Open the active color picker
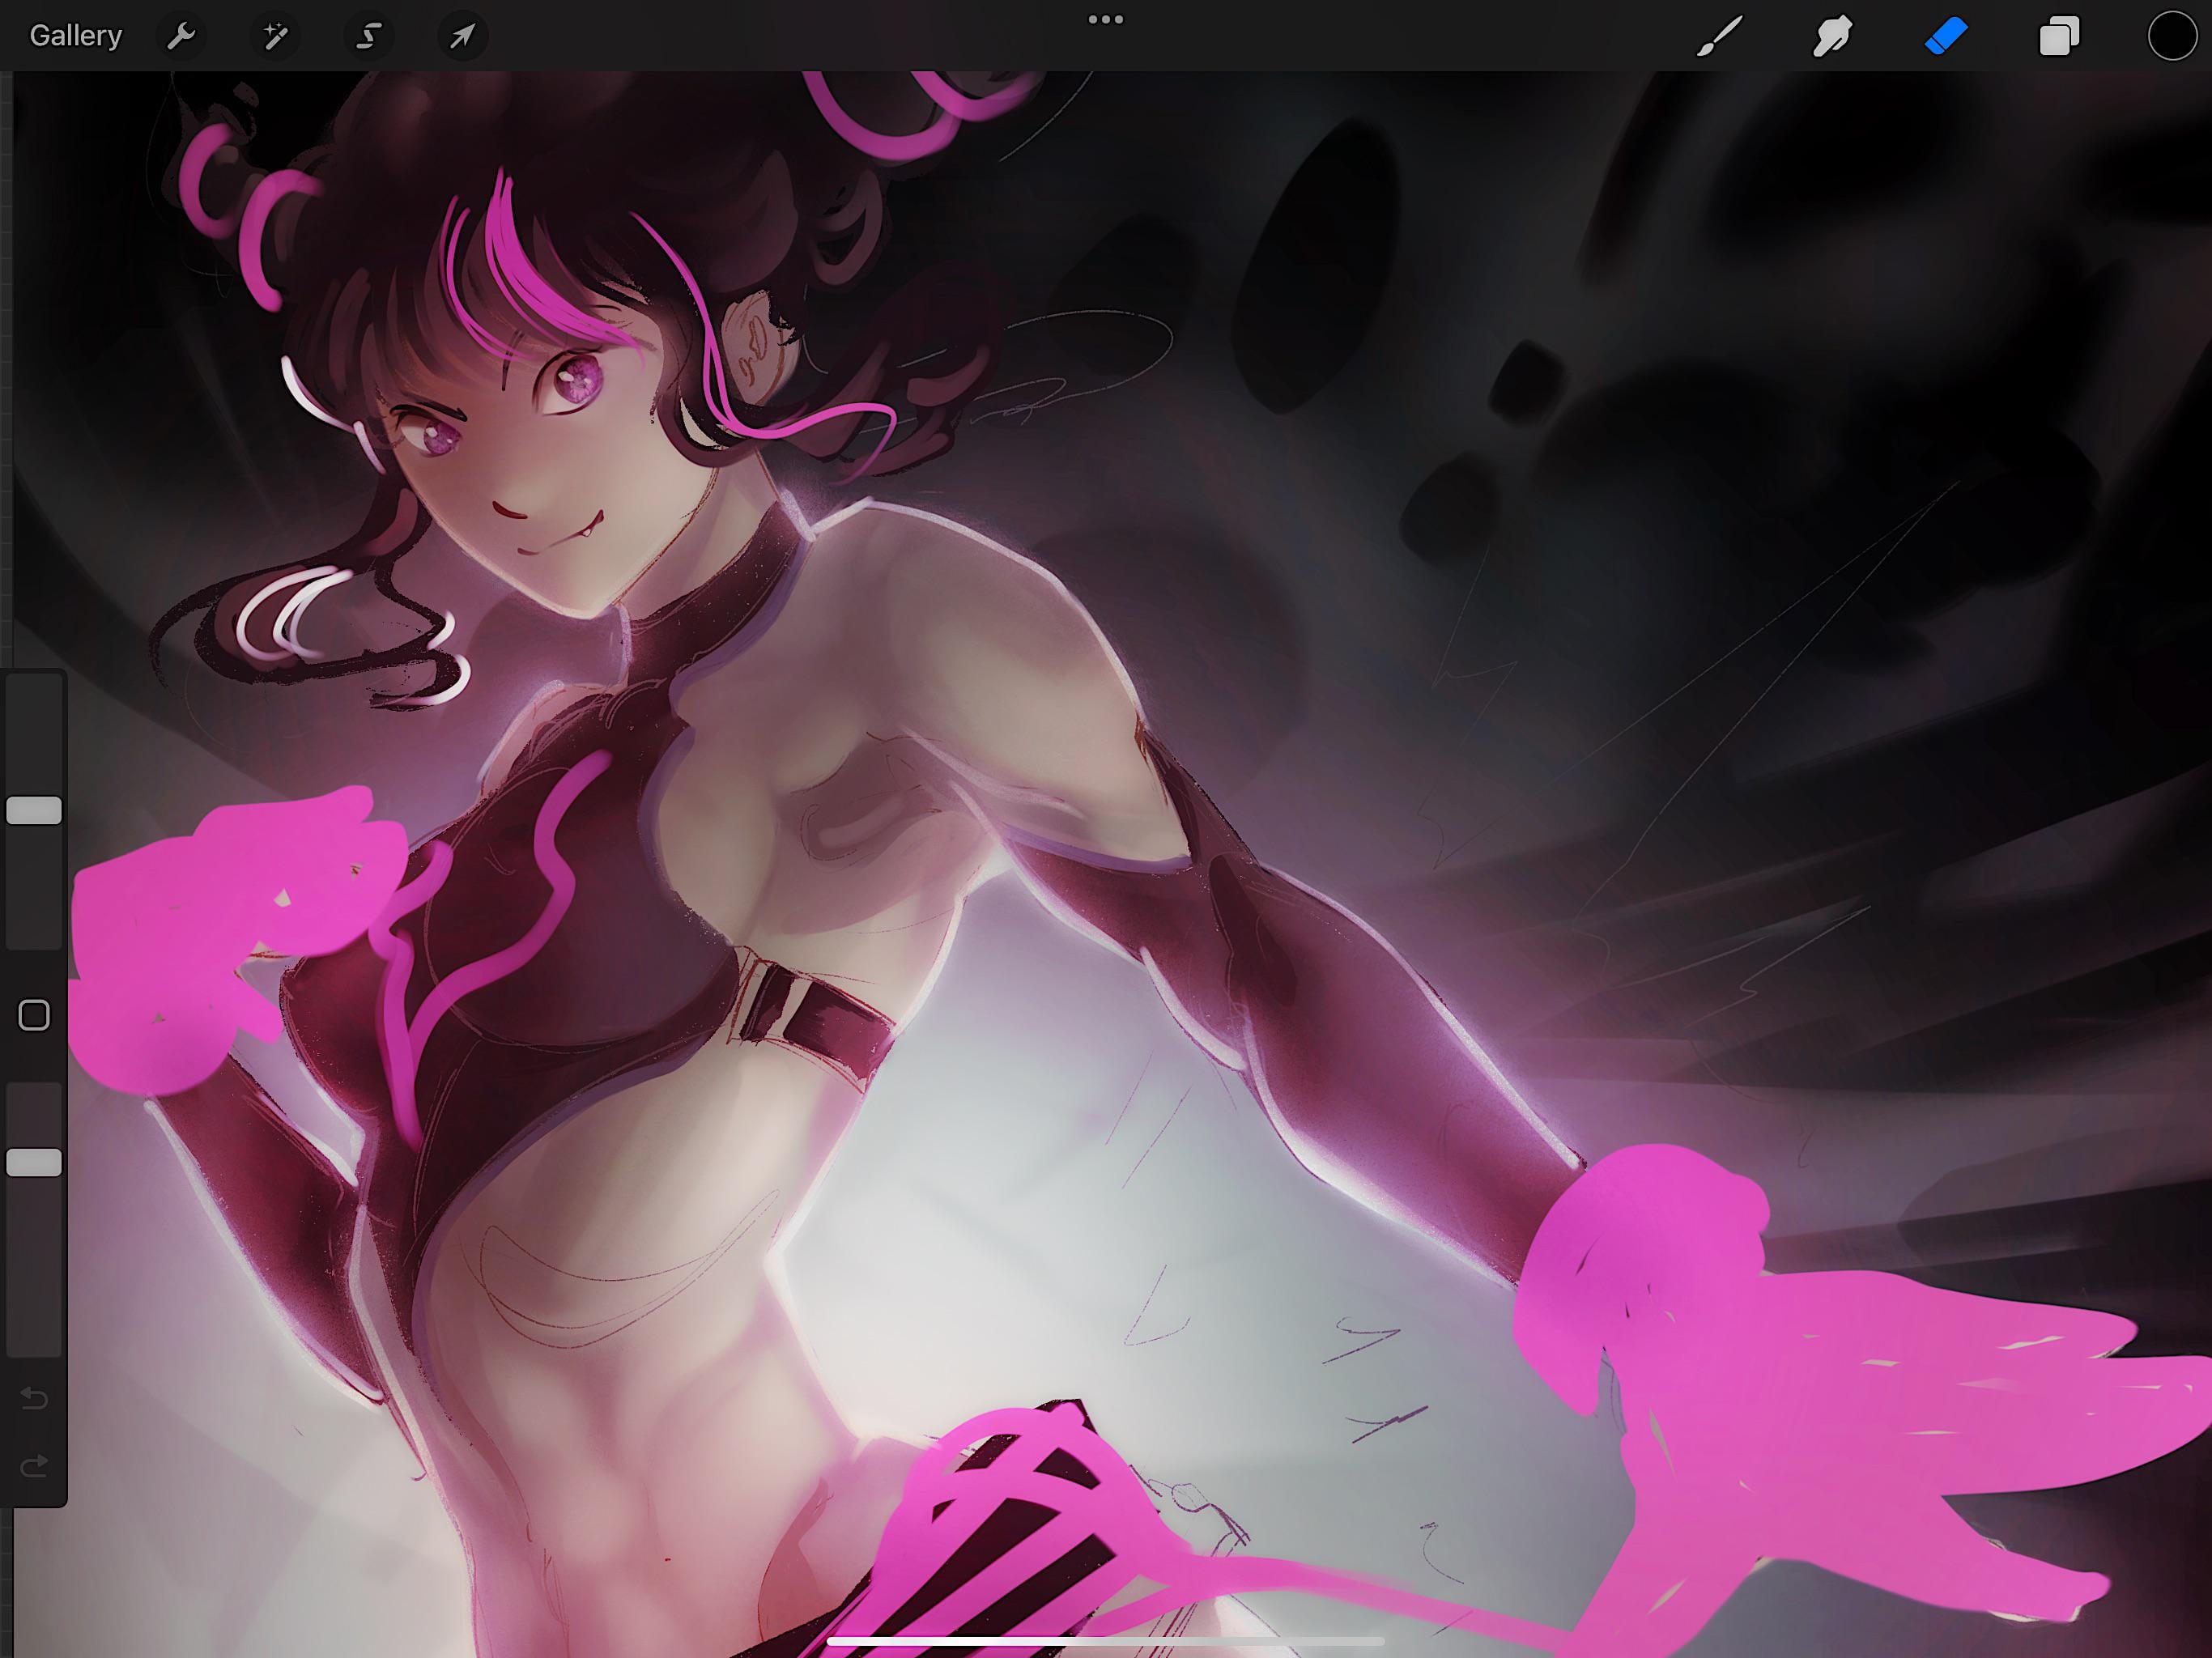The image size is (2212, 1658). pyautogui.click(x=2172, y=37)
